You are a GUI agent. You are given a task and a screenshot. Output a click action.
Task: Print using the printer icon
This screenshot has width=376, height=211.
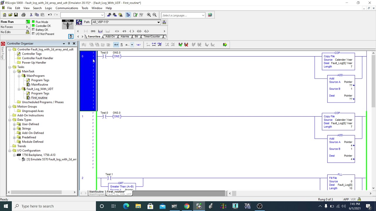(23, 15)
